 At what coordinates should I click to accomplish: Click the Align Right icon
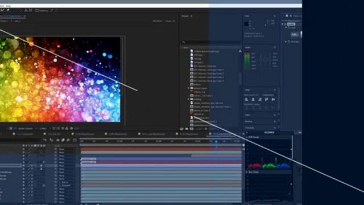coord(260,100)
